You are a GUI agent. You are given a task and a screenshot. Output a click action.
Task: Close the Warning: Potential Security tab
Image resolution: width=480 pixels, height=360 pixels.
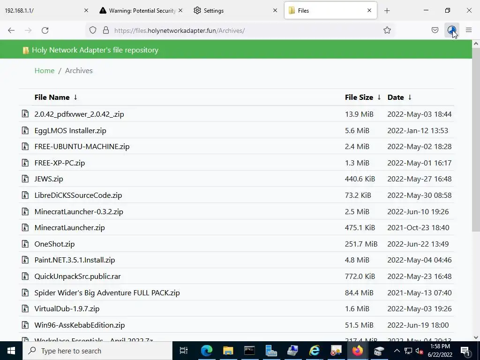click(180, 10)
